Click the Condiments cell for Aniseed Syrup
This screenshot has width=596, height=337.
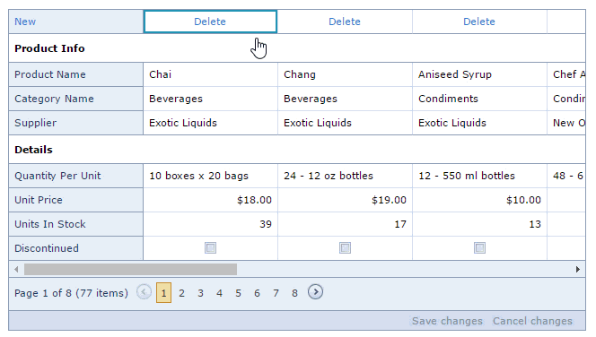[479, 99]
